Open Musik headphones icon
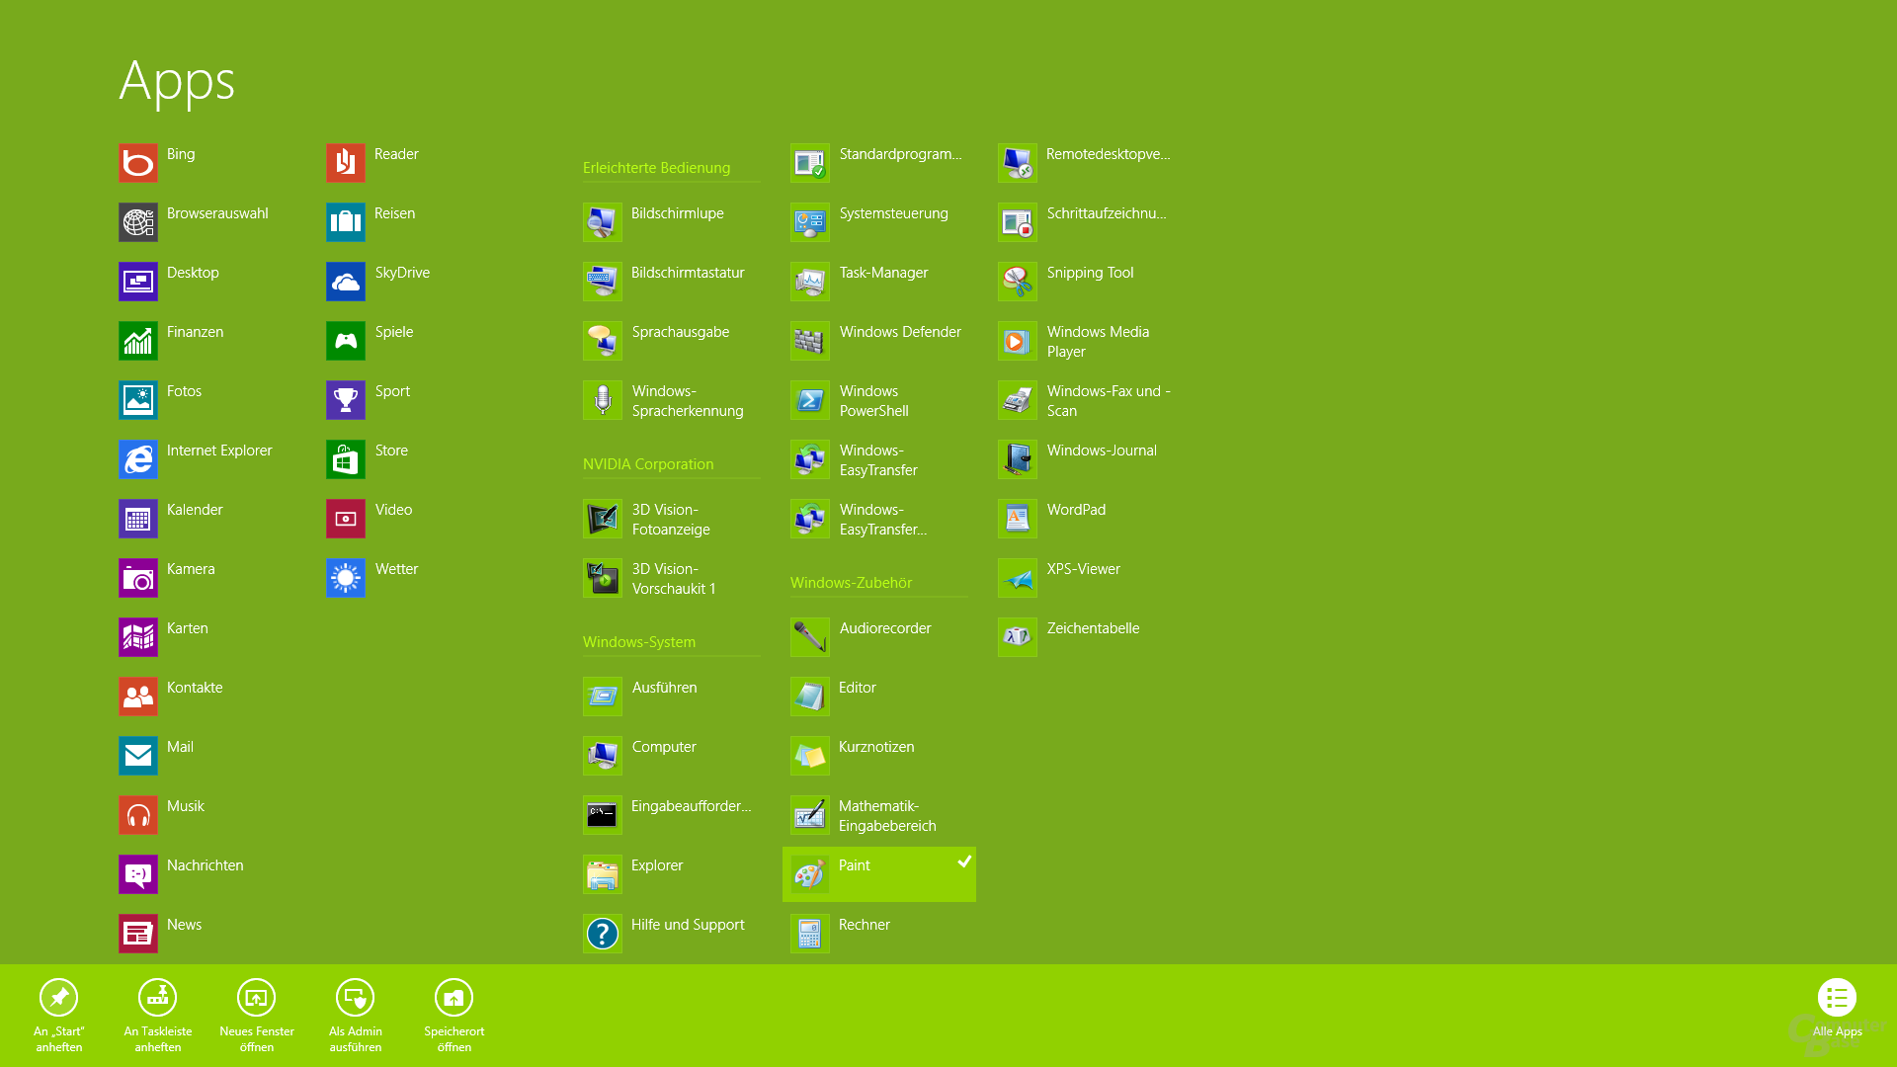The width and height of the screenshot is (1897, 1067). [x=137, y=815]
